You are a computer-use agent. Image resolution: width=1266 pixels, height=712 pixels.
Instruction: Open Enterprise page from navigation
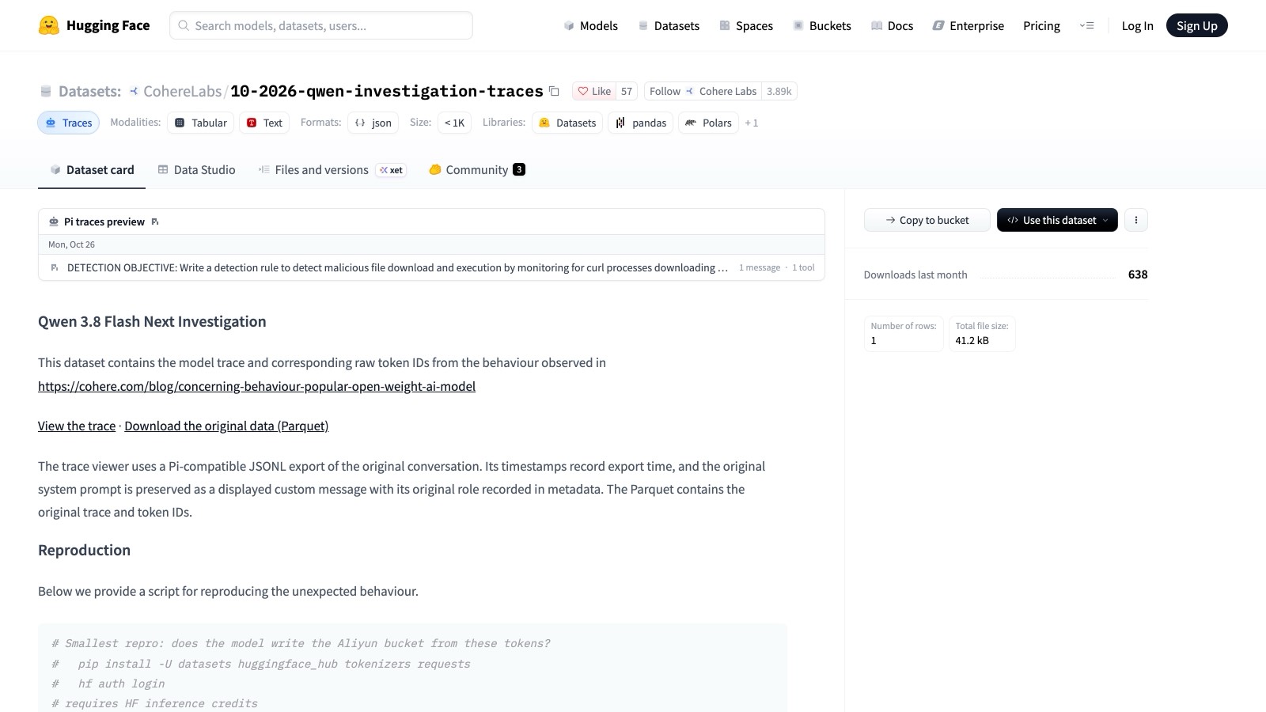point(968,25)
